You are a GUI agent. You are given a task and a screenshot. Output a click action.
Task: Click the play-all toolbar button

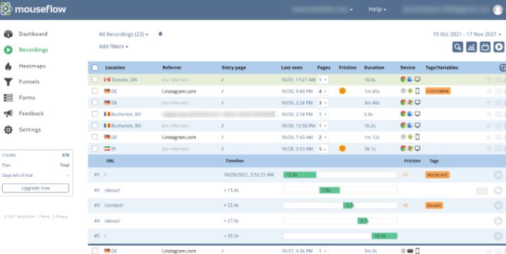[x=499, y=47]
